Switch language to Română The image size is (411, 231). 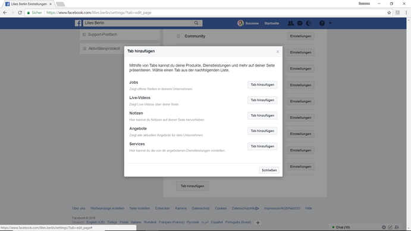click(150, 222)
